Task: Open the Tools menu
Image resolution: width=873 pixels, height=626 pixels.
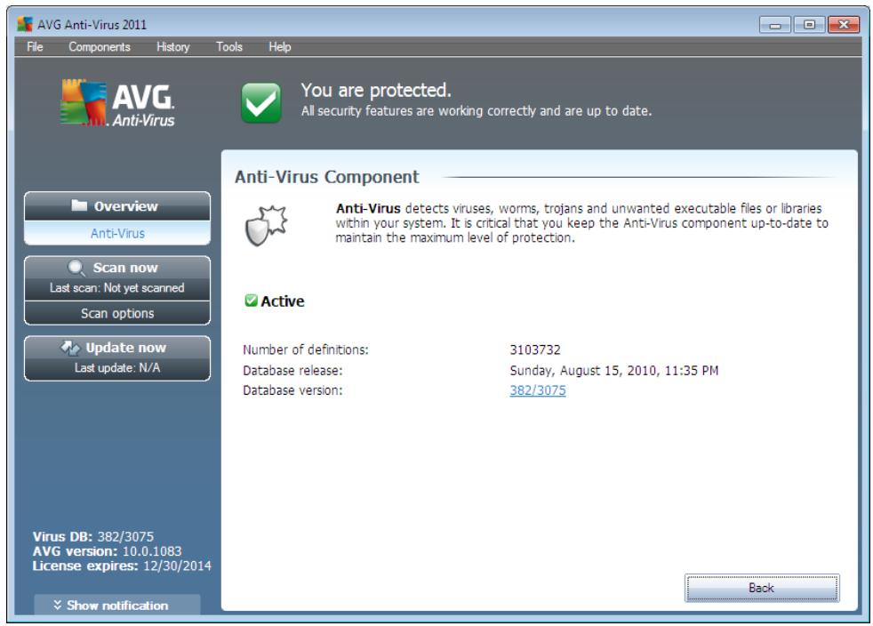Action: tap(228, 47)
